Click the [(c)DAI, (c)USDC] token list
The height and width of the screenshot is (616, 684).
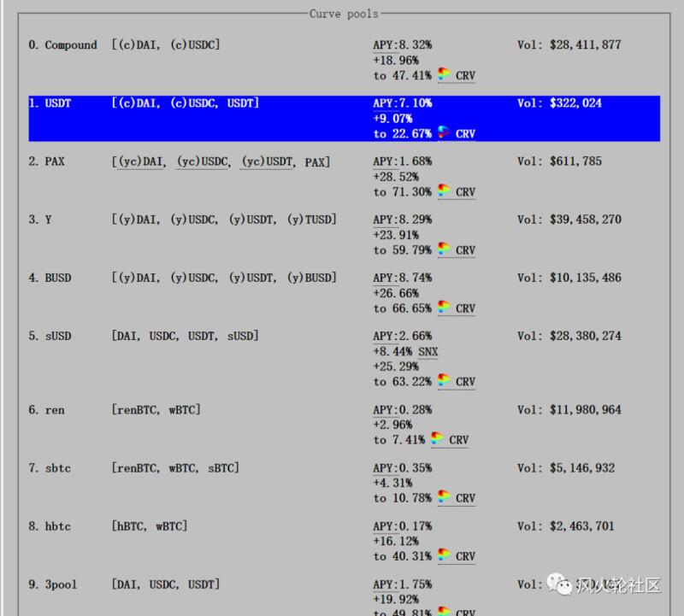[166, 45]
